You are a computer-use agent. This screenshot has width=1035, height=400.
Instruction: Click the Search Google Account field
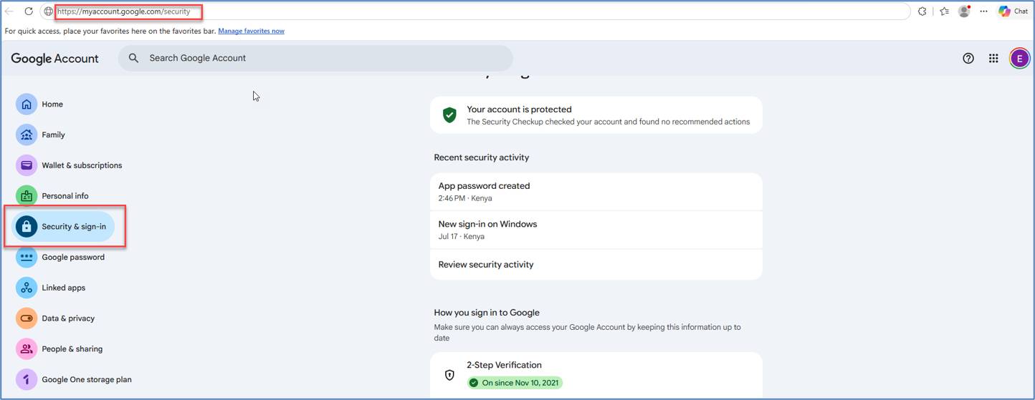tap(315, 58)
